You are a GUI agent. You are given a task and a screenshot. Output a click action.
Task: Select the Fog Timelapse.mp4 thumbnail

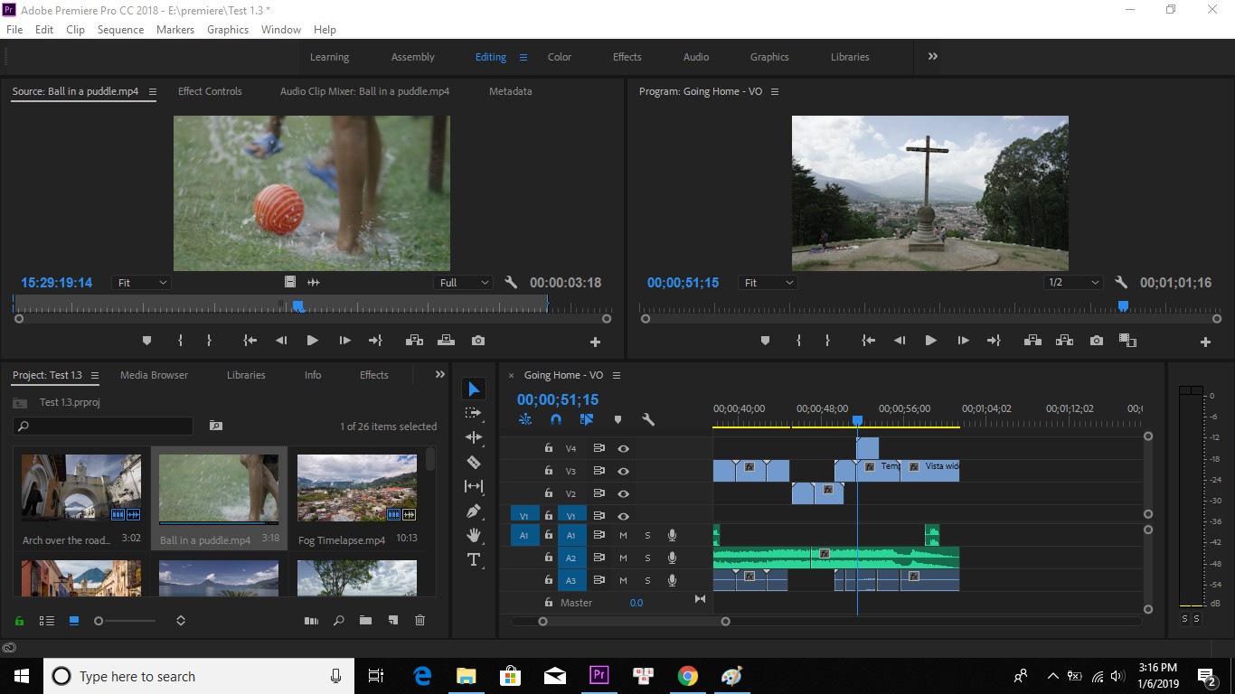[357, 488]
